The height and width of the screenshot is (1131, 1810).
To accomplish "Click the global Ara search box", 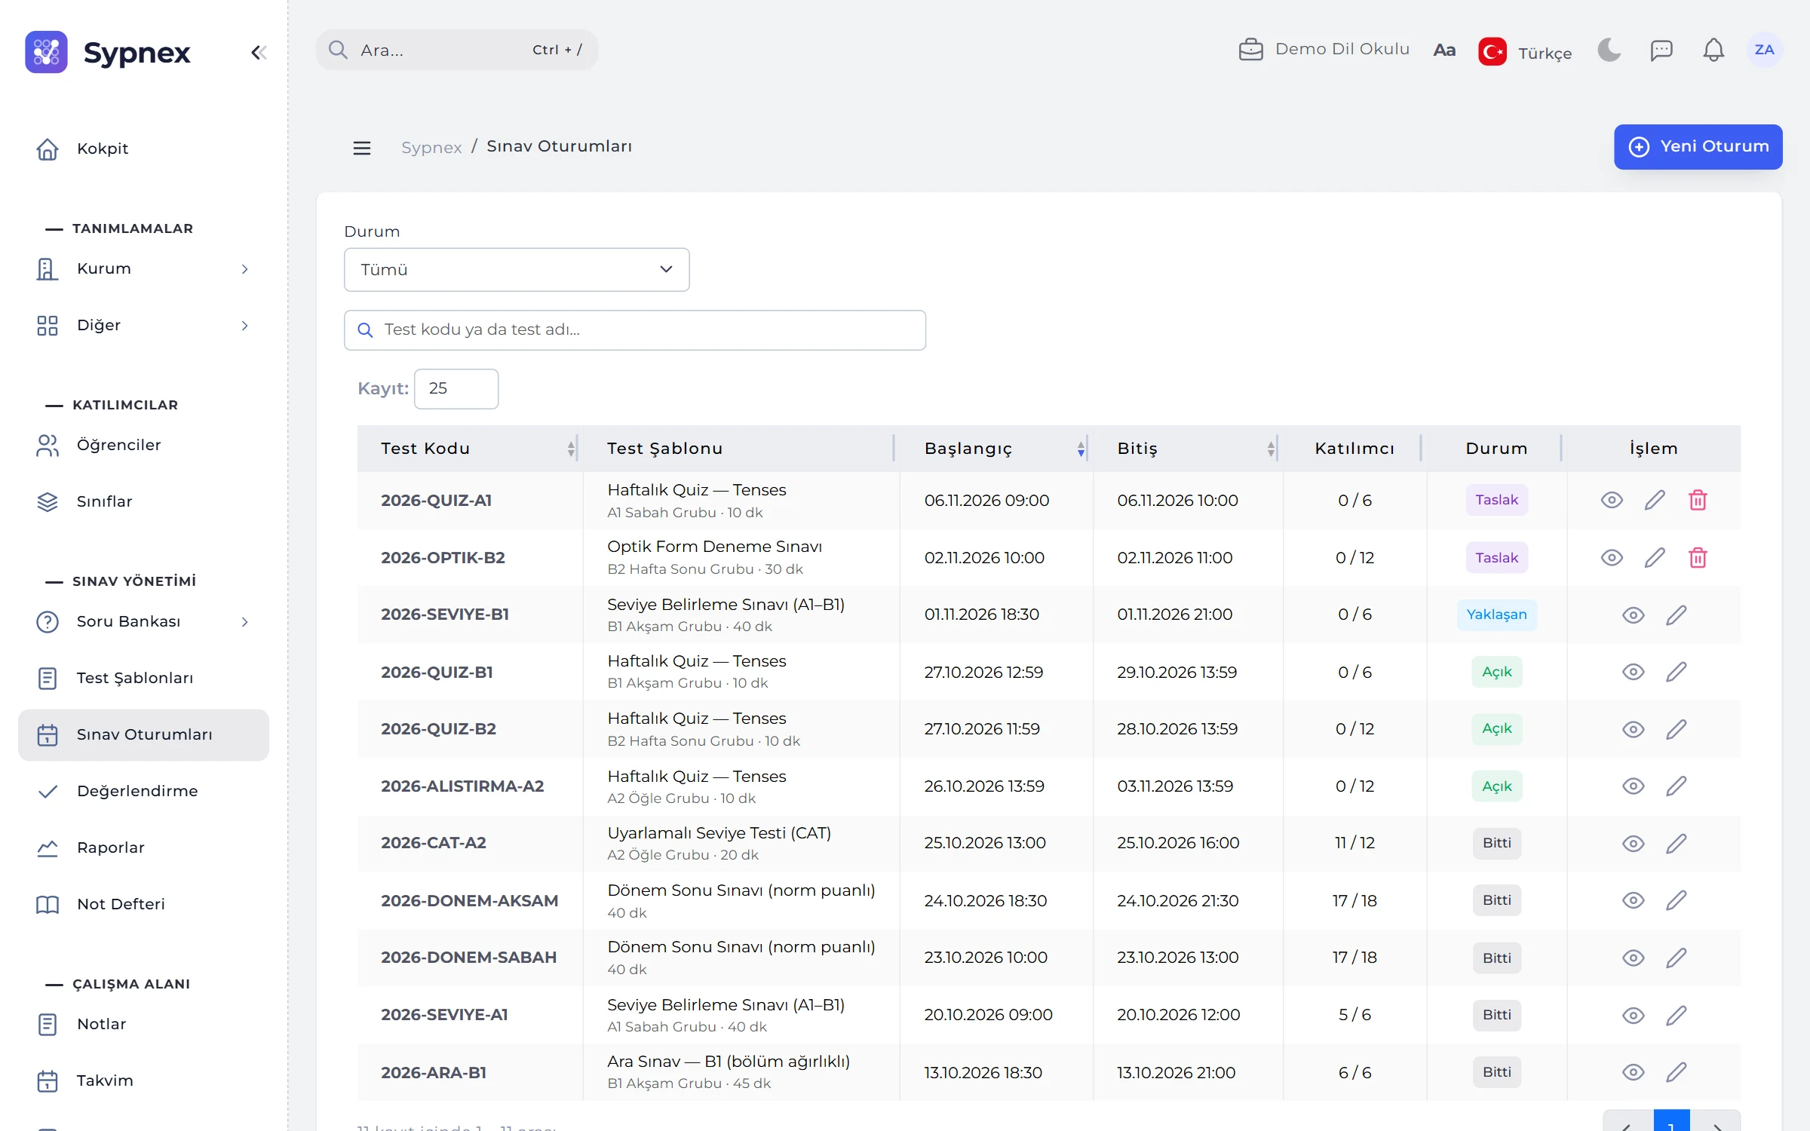I will pos(457,50).
